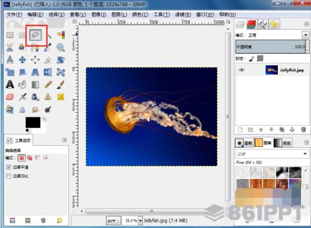Select the Rectangle Select tool
The image size is (311, 228).
[x=10, y=35]
